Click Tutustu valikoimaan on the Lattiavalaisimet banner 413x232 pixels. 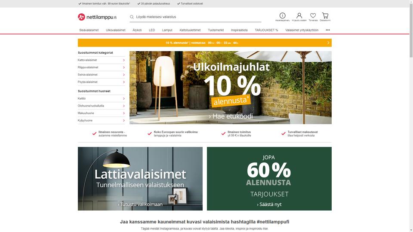140,205
